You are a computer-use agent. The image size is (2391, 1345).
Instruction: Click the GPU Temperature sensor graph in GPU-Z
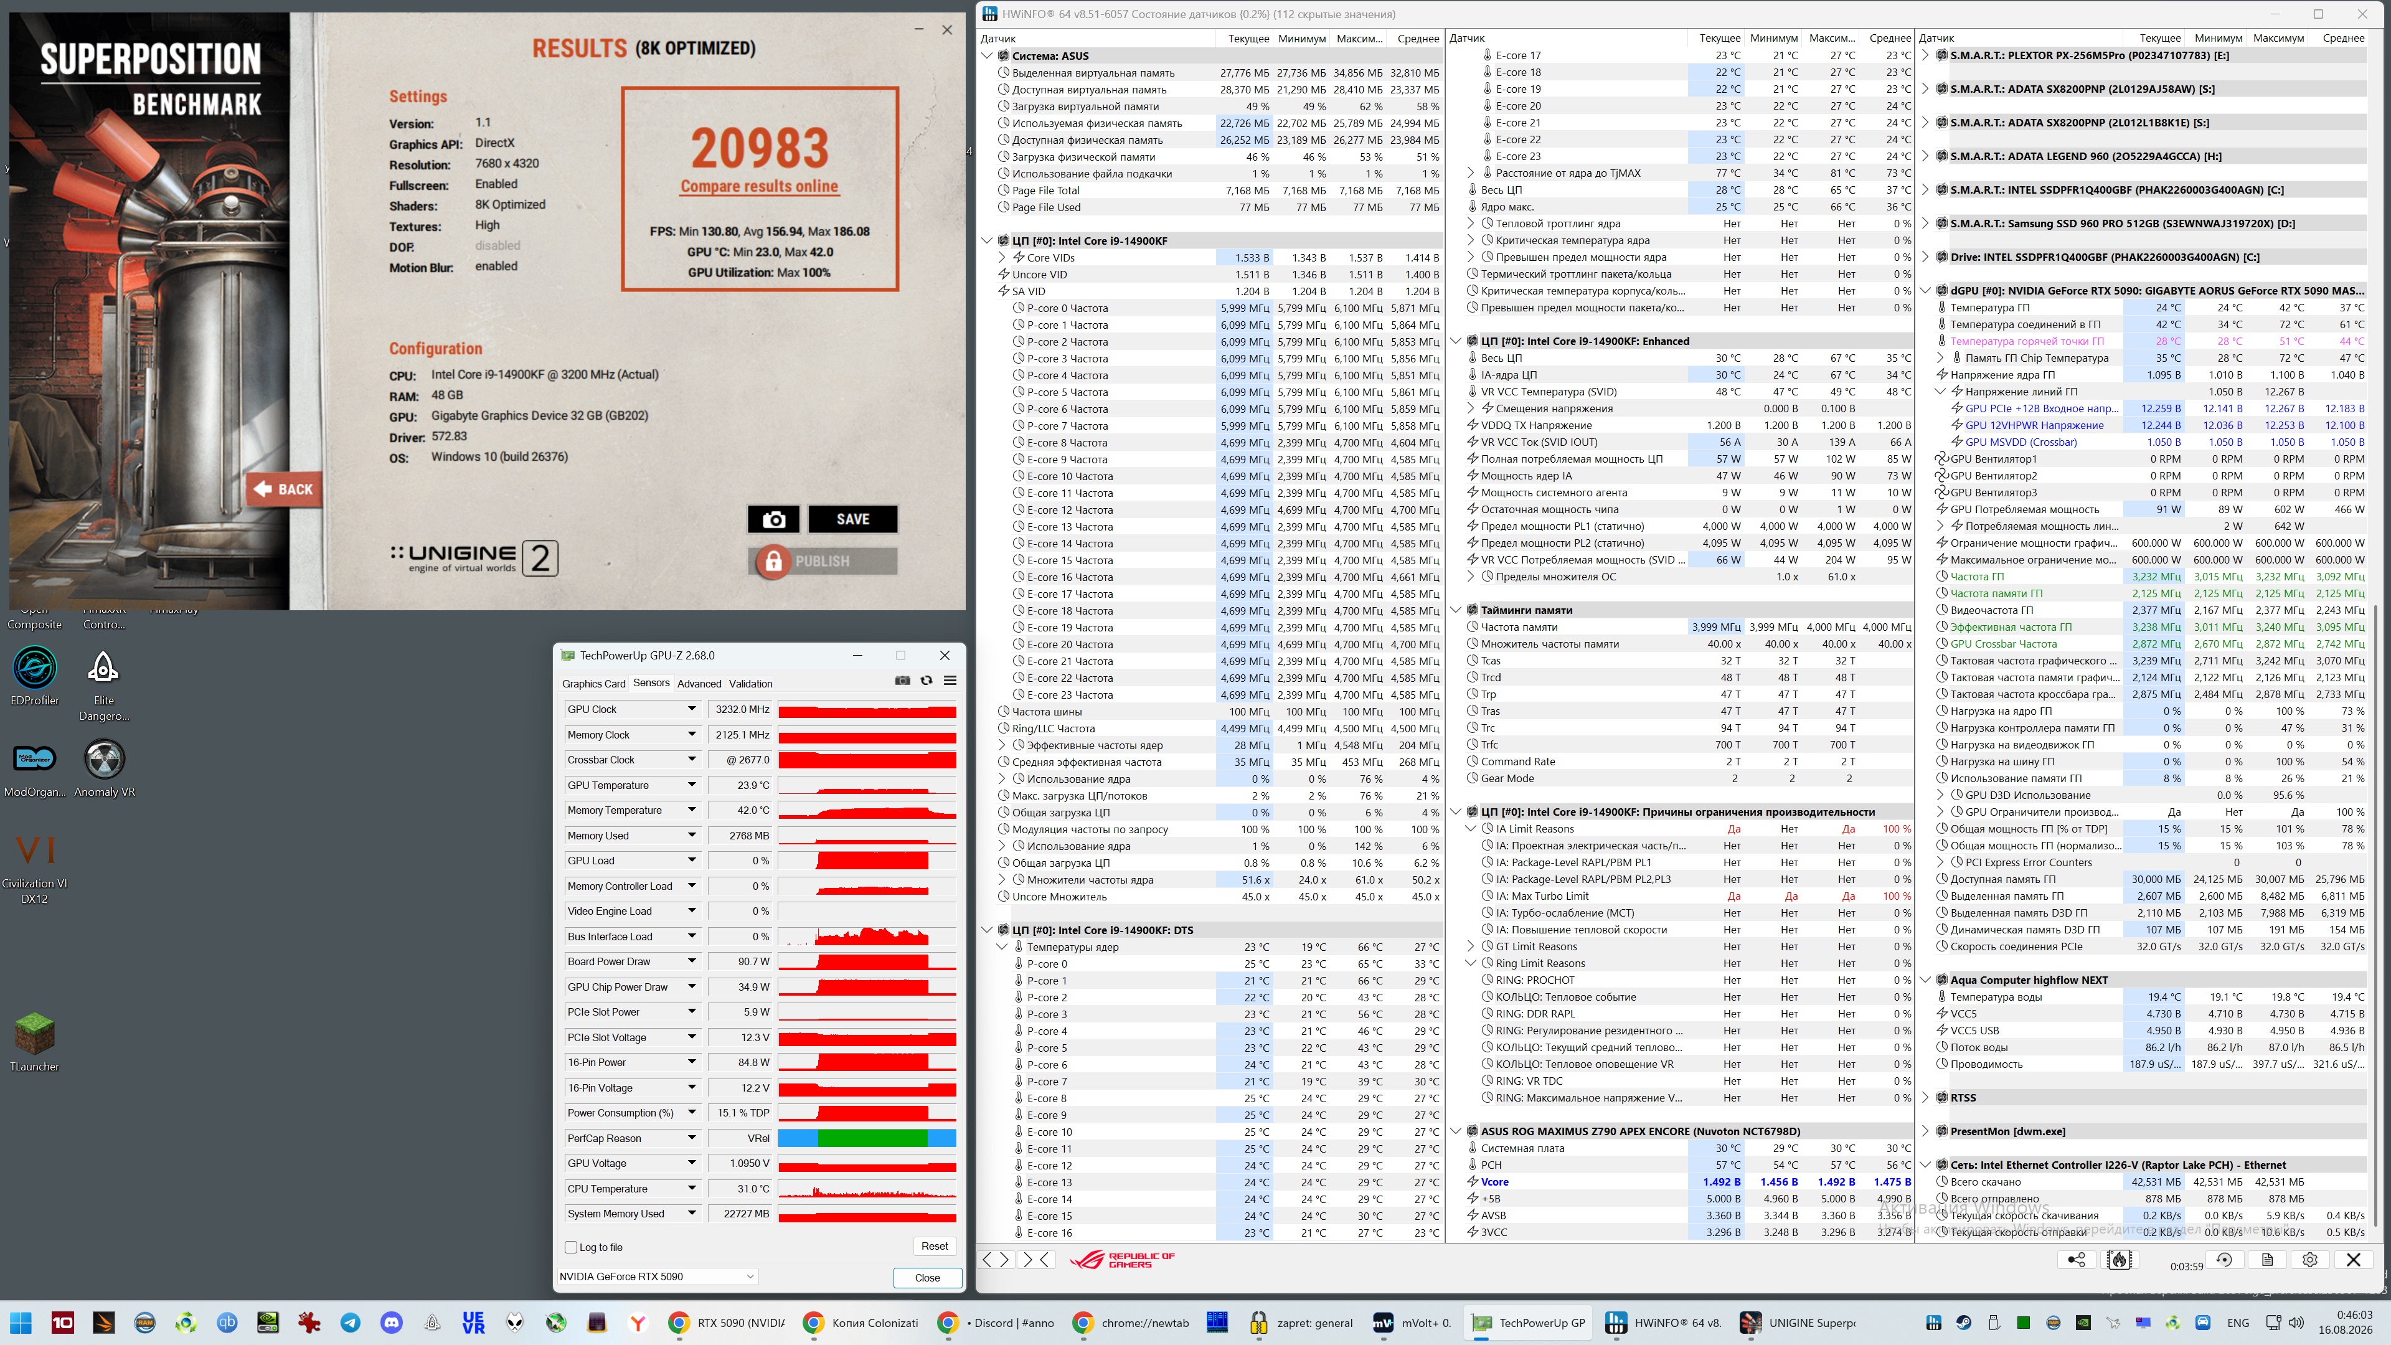click(867, 785)
